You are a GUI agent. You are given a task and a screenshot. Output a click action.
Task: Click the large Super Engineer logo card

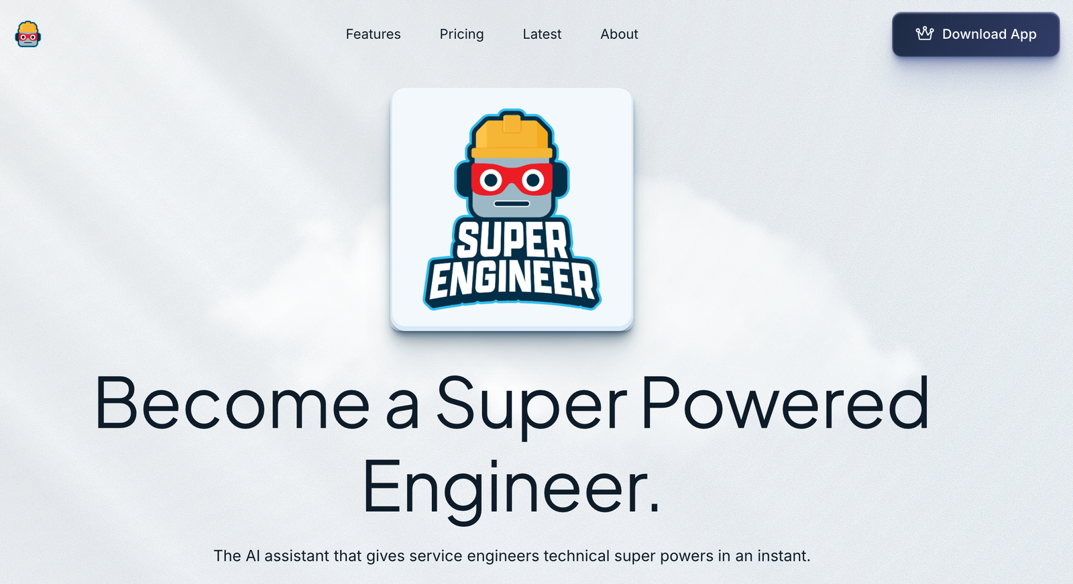point(512,209)
